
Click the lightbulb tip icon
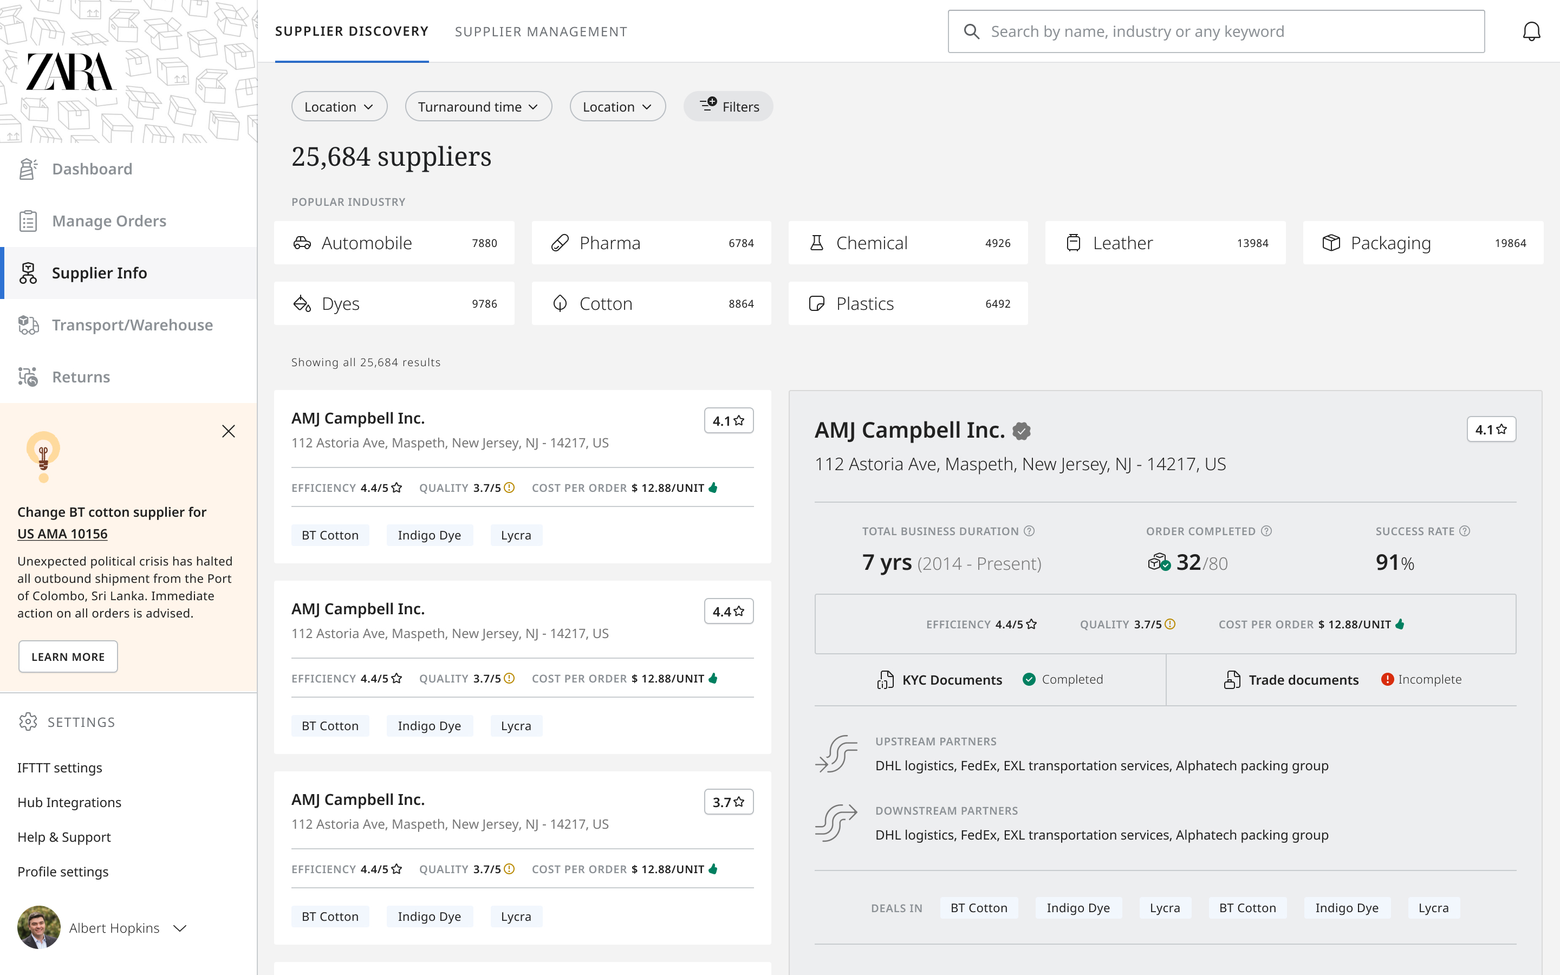[43, 457]
